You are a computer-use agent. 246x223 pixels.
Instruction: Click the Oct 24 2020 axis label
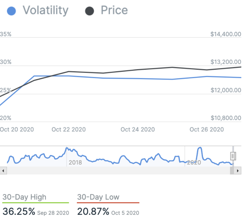[137, 129]
